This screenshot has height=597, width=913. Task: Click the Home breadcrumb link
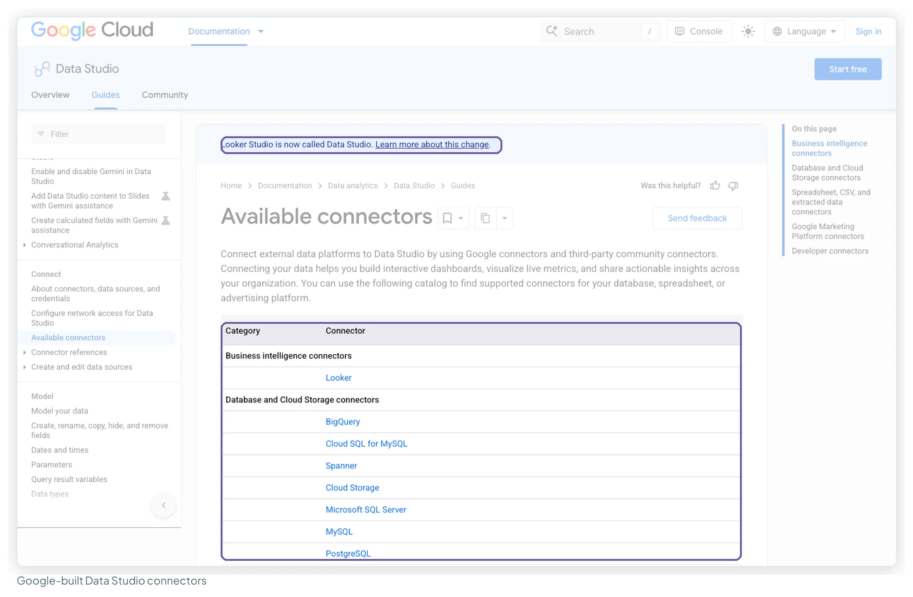tap(231, 185)
